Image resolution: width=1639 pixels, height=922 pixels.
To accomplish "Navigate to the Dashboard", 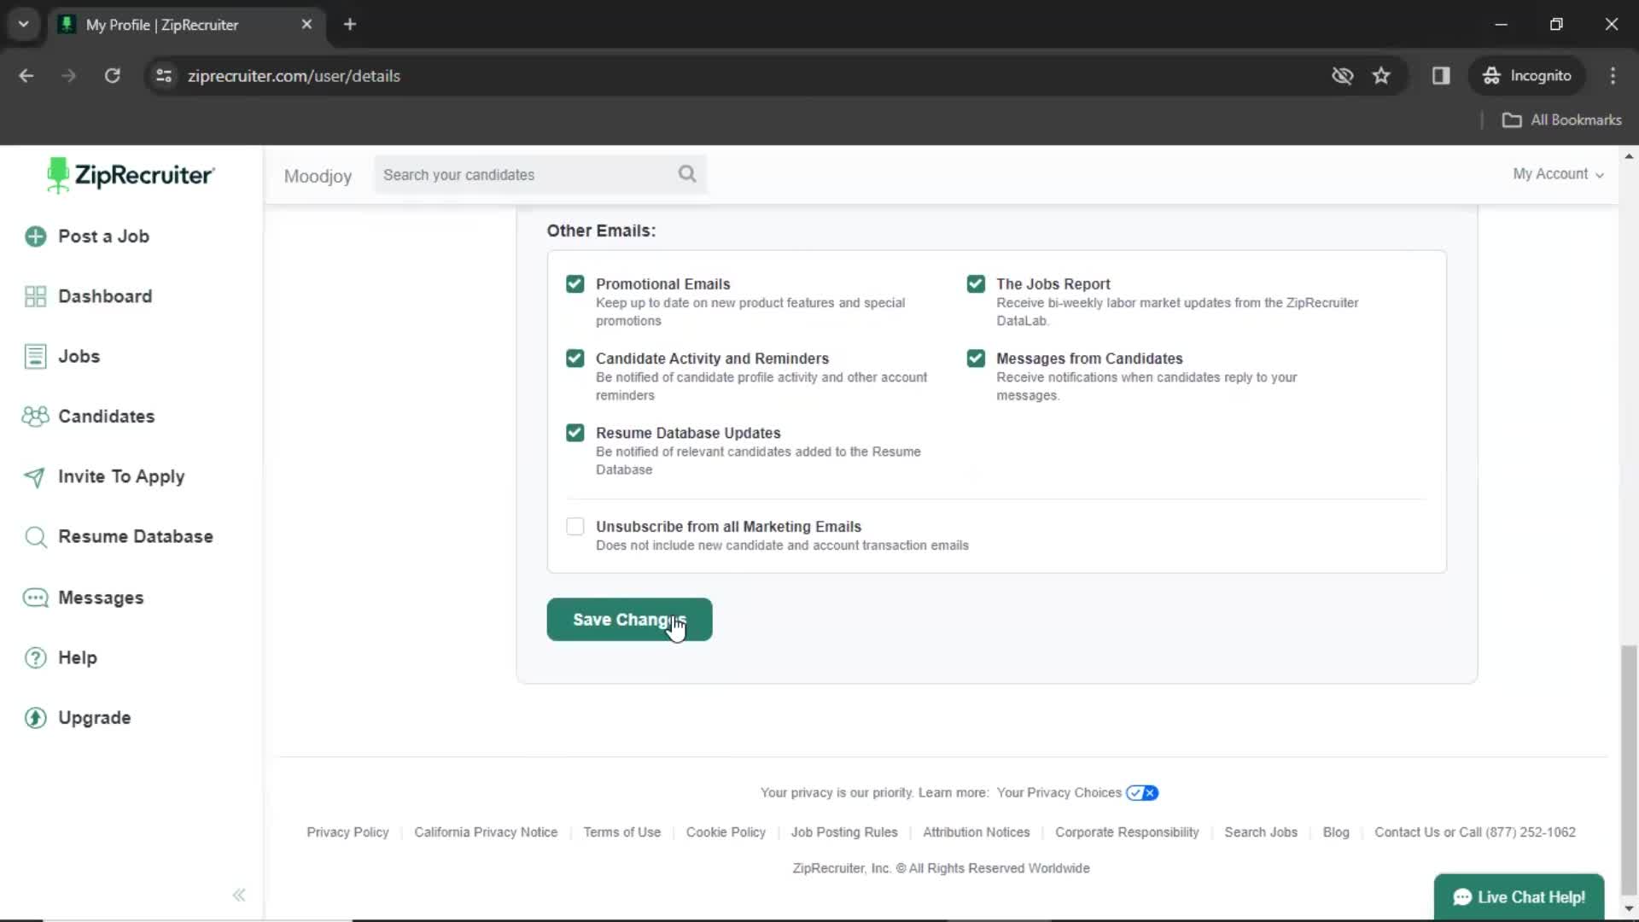I will click(105, 296).
